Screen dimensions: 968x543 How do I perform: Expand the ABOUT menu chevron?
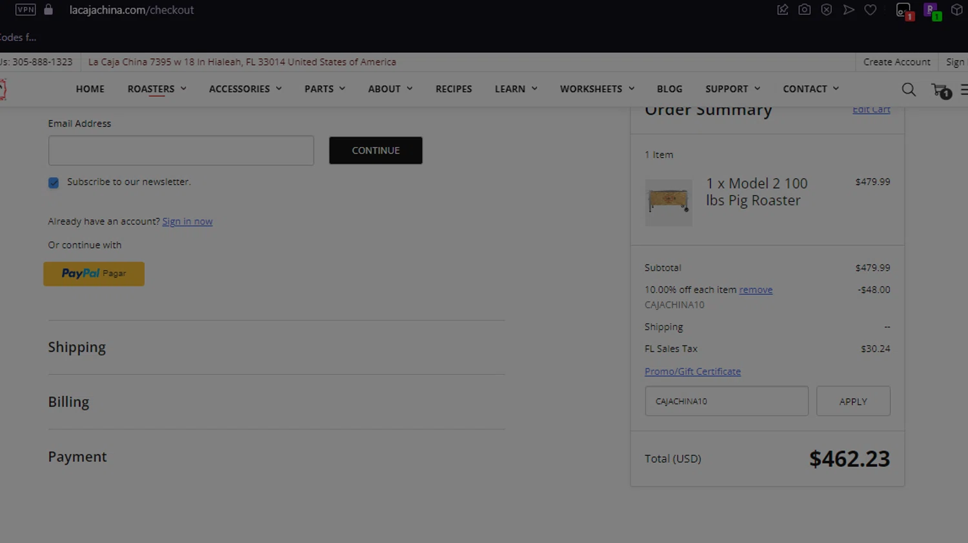[409, 88]
